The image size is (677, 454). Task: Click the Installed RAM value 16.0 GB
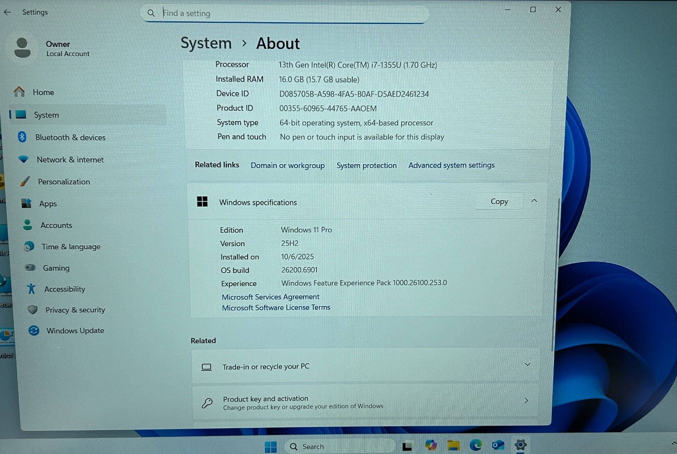point(319,80)
